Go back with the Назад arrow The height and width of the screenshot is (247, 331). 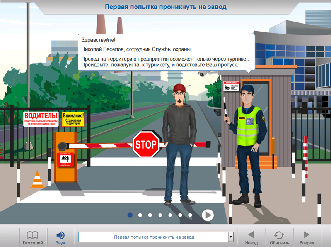[251, 235]
